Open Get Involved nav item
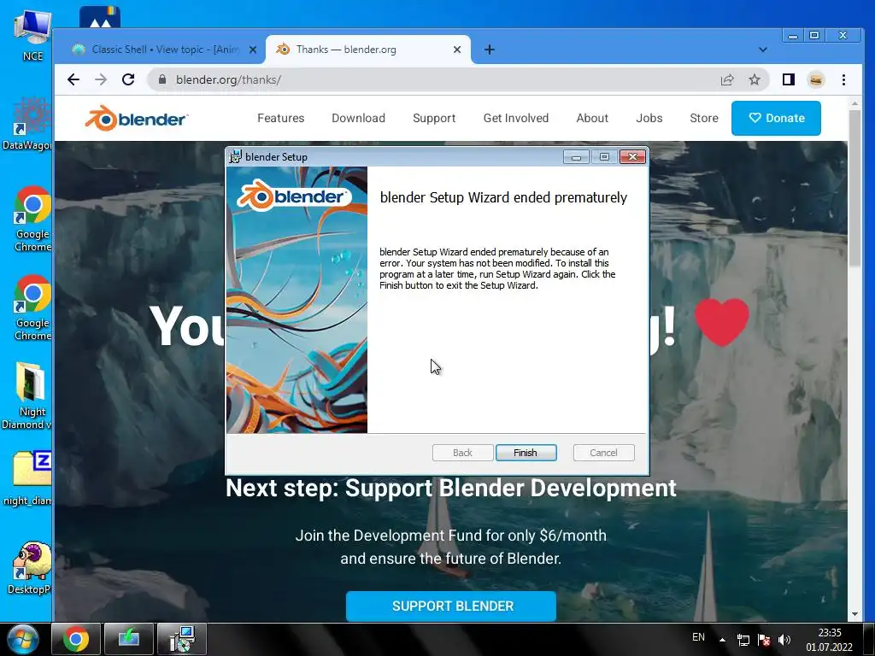The height and width of the screenshot is (656, 875). tap(516, 118)
